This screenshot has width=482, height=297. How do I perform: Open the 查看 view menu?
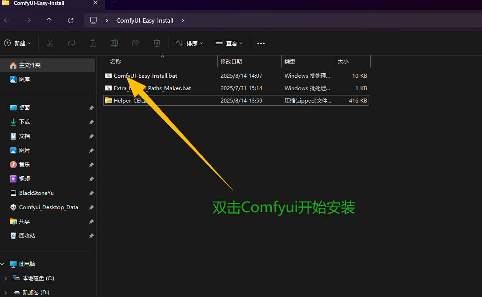point(229,43)
